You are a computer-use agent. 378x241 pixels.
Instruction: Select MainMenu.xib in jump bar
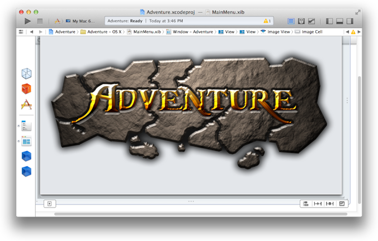(144, 32)
